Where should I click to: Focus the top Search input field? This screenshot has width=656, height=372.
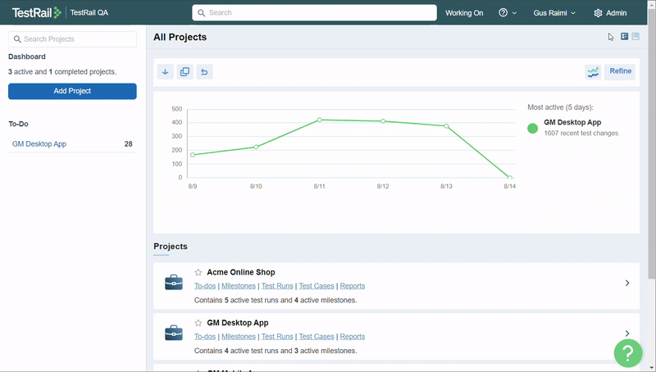[x=315, y=12]
